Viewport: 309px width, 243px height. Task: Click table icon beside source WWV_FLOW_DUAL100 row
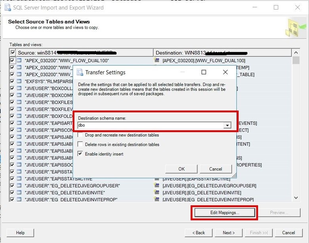(19, 61)
